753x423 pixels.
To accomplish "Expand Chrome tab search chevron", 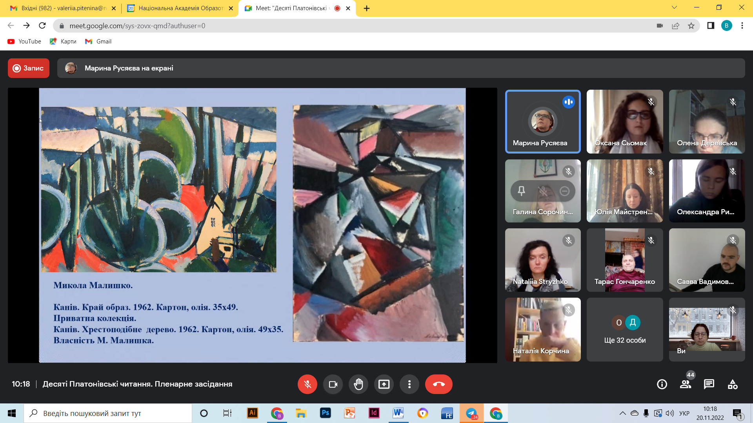I will pyautogui.click(x=674, y=7).
